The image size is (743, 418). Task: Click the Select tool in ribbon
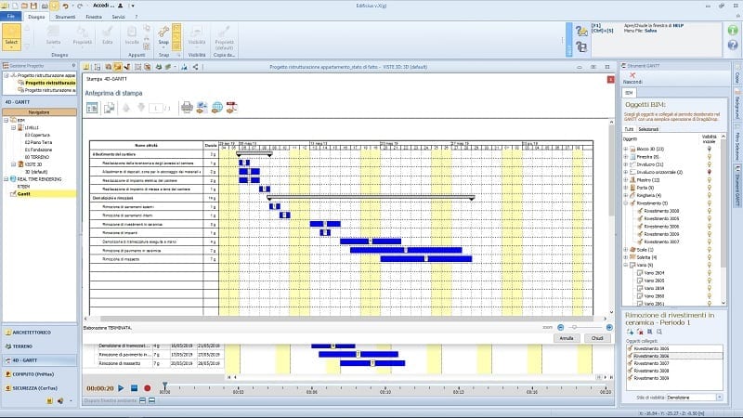point(11,37)
